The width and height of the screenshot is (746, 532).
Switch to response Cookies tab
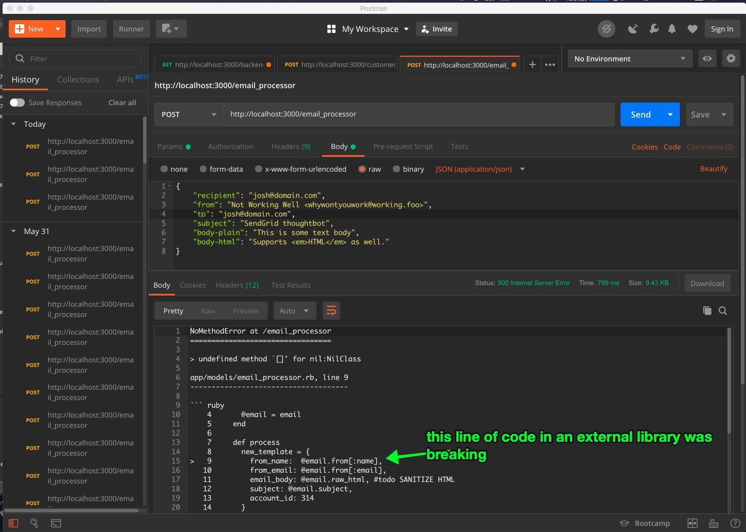[193, 285]
